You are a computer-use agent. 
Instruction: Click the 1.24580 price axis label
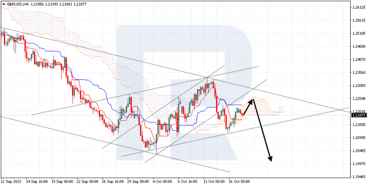(359, 46)
